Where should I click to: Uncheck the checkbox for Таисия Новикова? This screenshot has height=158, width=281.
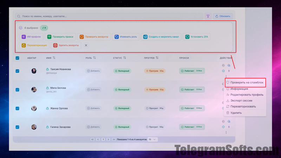coord(18,71)
